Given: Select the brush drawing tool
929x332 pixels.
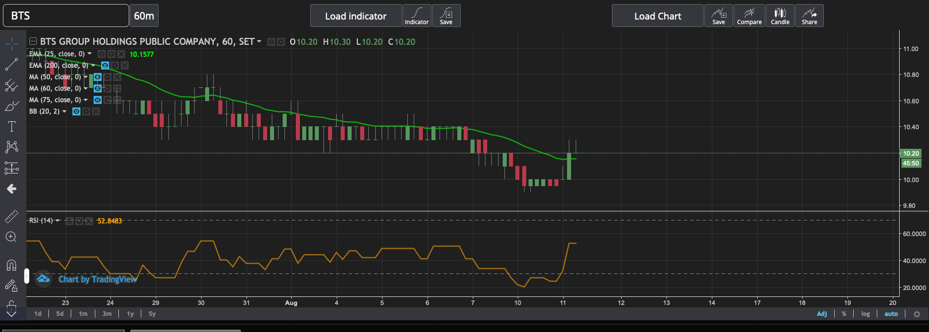Looking at the screenshot, I should [x=11, y=106].
